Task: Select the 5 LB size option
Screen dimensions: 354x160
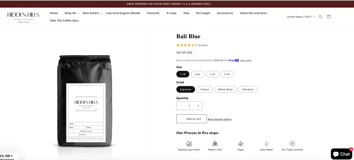Action: [x=227, y=74]
